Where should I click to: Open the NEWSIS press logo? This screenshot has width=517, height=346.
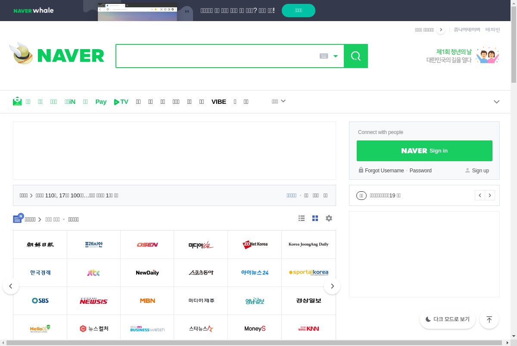click(93, 301)
